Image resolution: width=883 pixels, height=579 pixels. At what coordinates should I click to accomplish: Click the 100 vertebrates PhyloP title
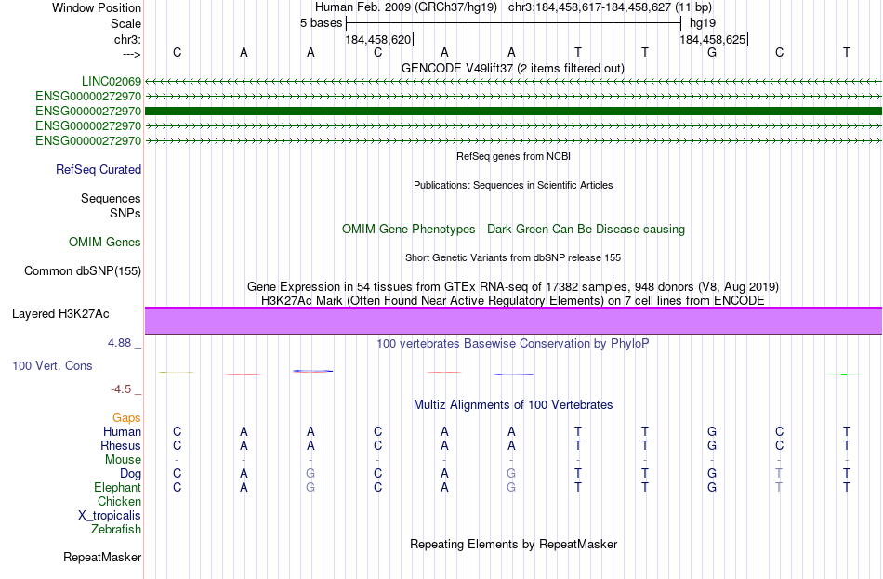point(513,344)
